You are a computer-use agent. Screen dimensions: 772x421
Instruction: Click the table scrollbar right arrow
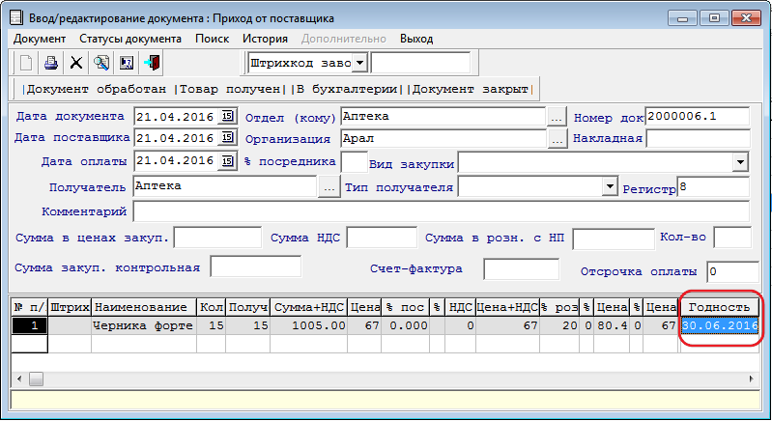pyautogui.click(x=752, y=379)
